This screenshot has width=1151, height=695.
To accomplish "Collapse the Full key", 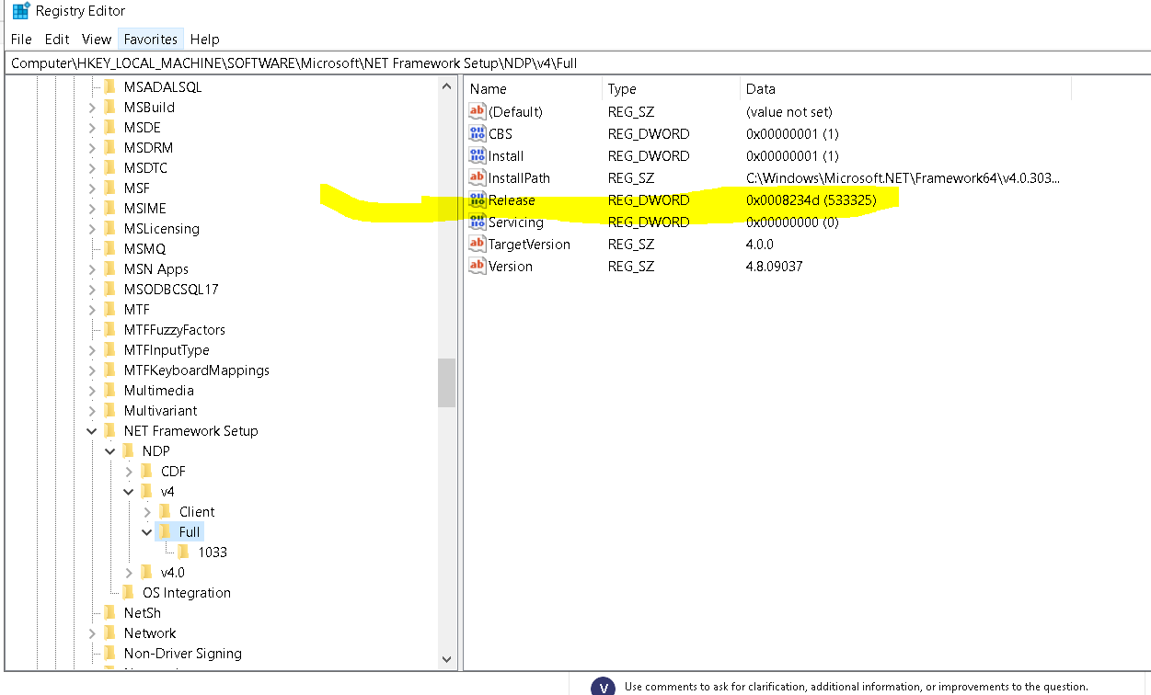I will (147, 531).
